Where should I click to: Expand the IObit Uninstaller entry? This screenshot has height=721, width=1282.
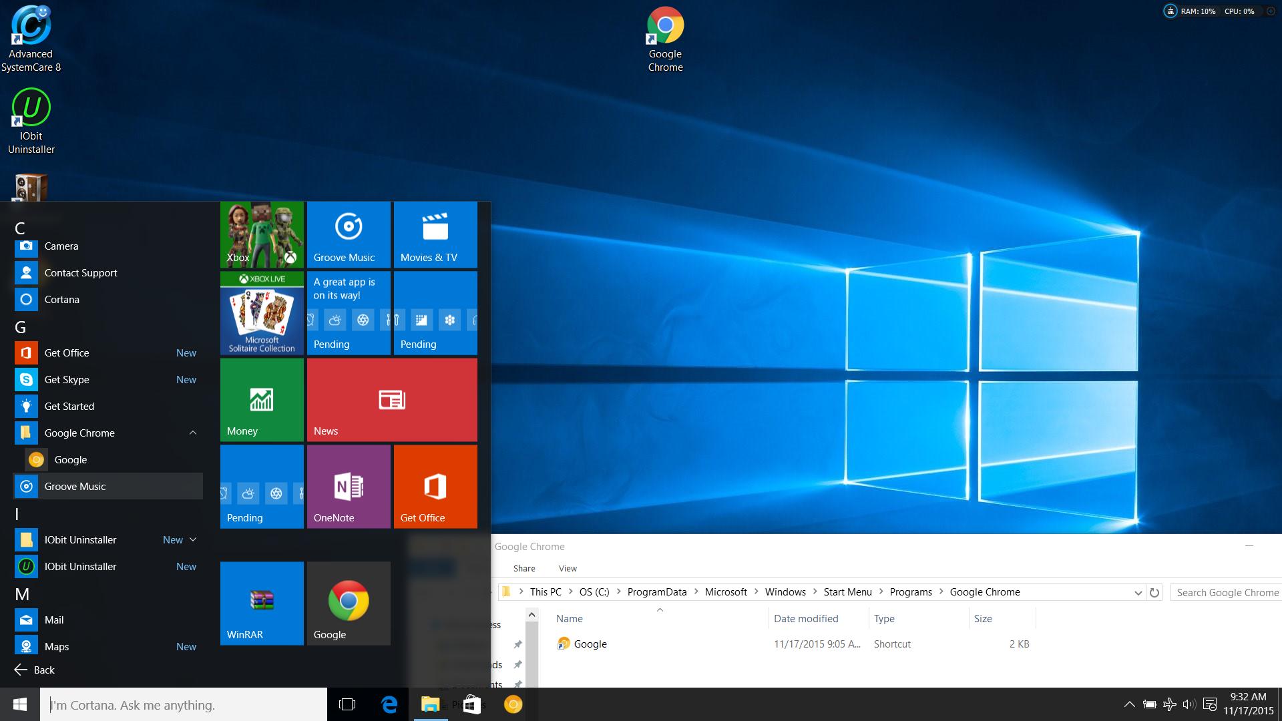click(193, 539)
